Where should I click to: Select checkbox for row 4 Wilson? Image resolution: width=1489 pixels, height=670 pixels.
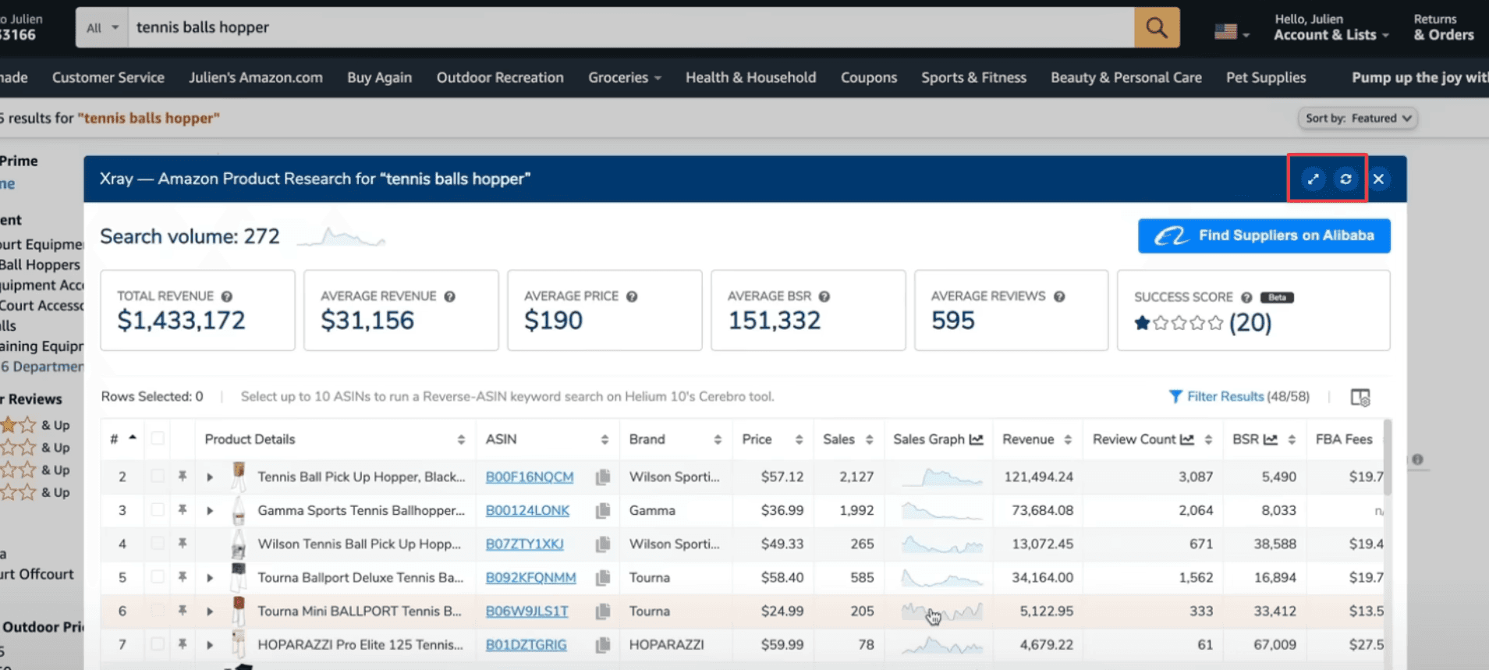click(158, 543)
